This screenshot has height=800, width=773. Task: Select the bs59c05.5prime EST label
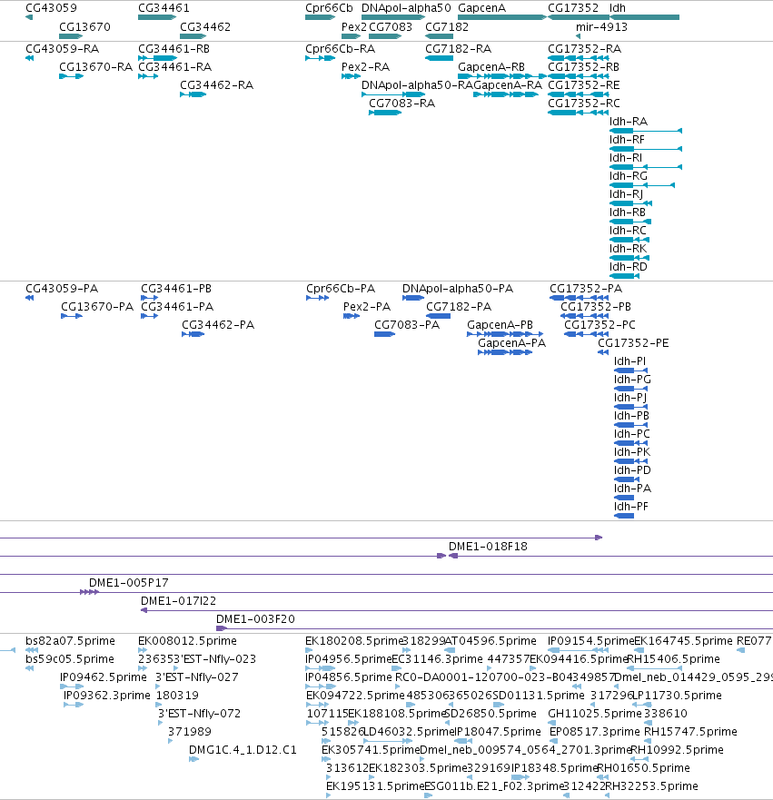70,659
